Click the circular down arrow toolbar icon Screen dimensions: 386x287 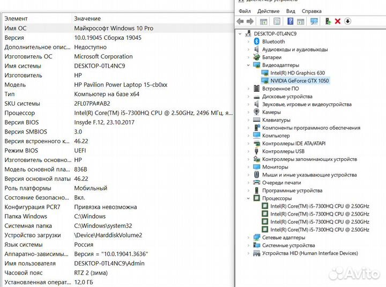click(x=347, y=21)
